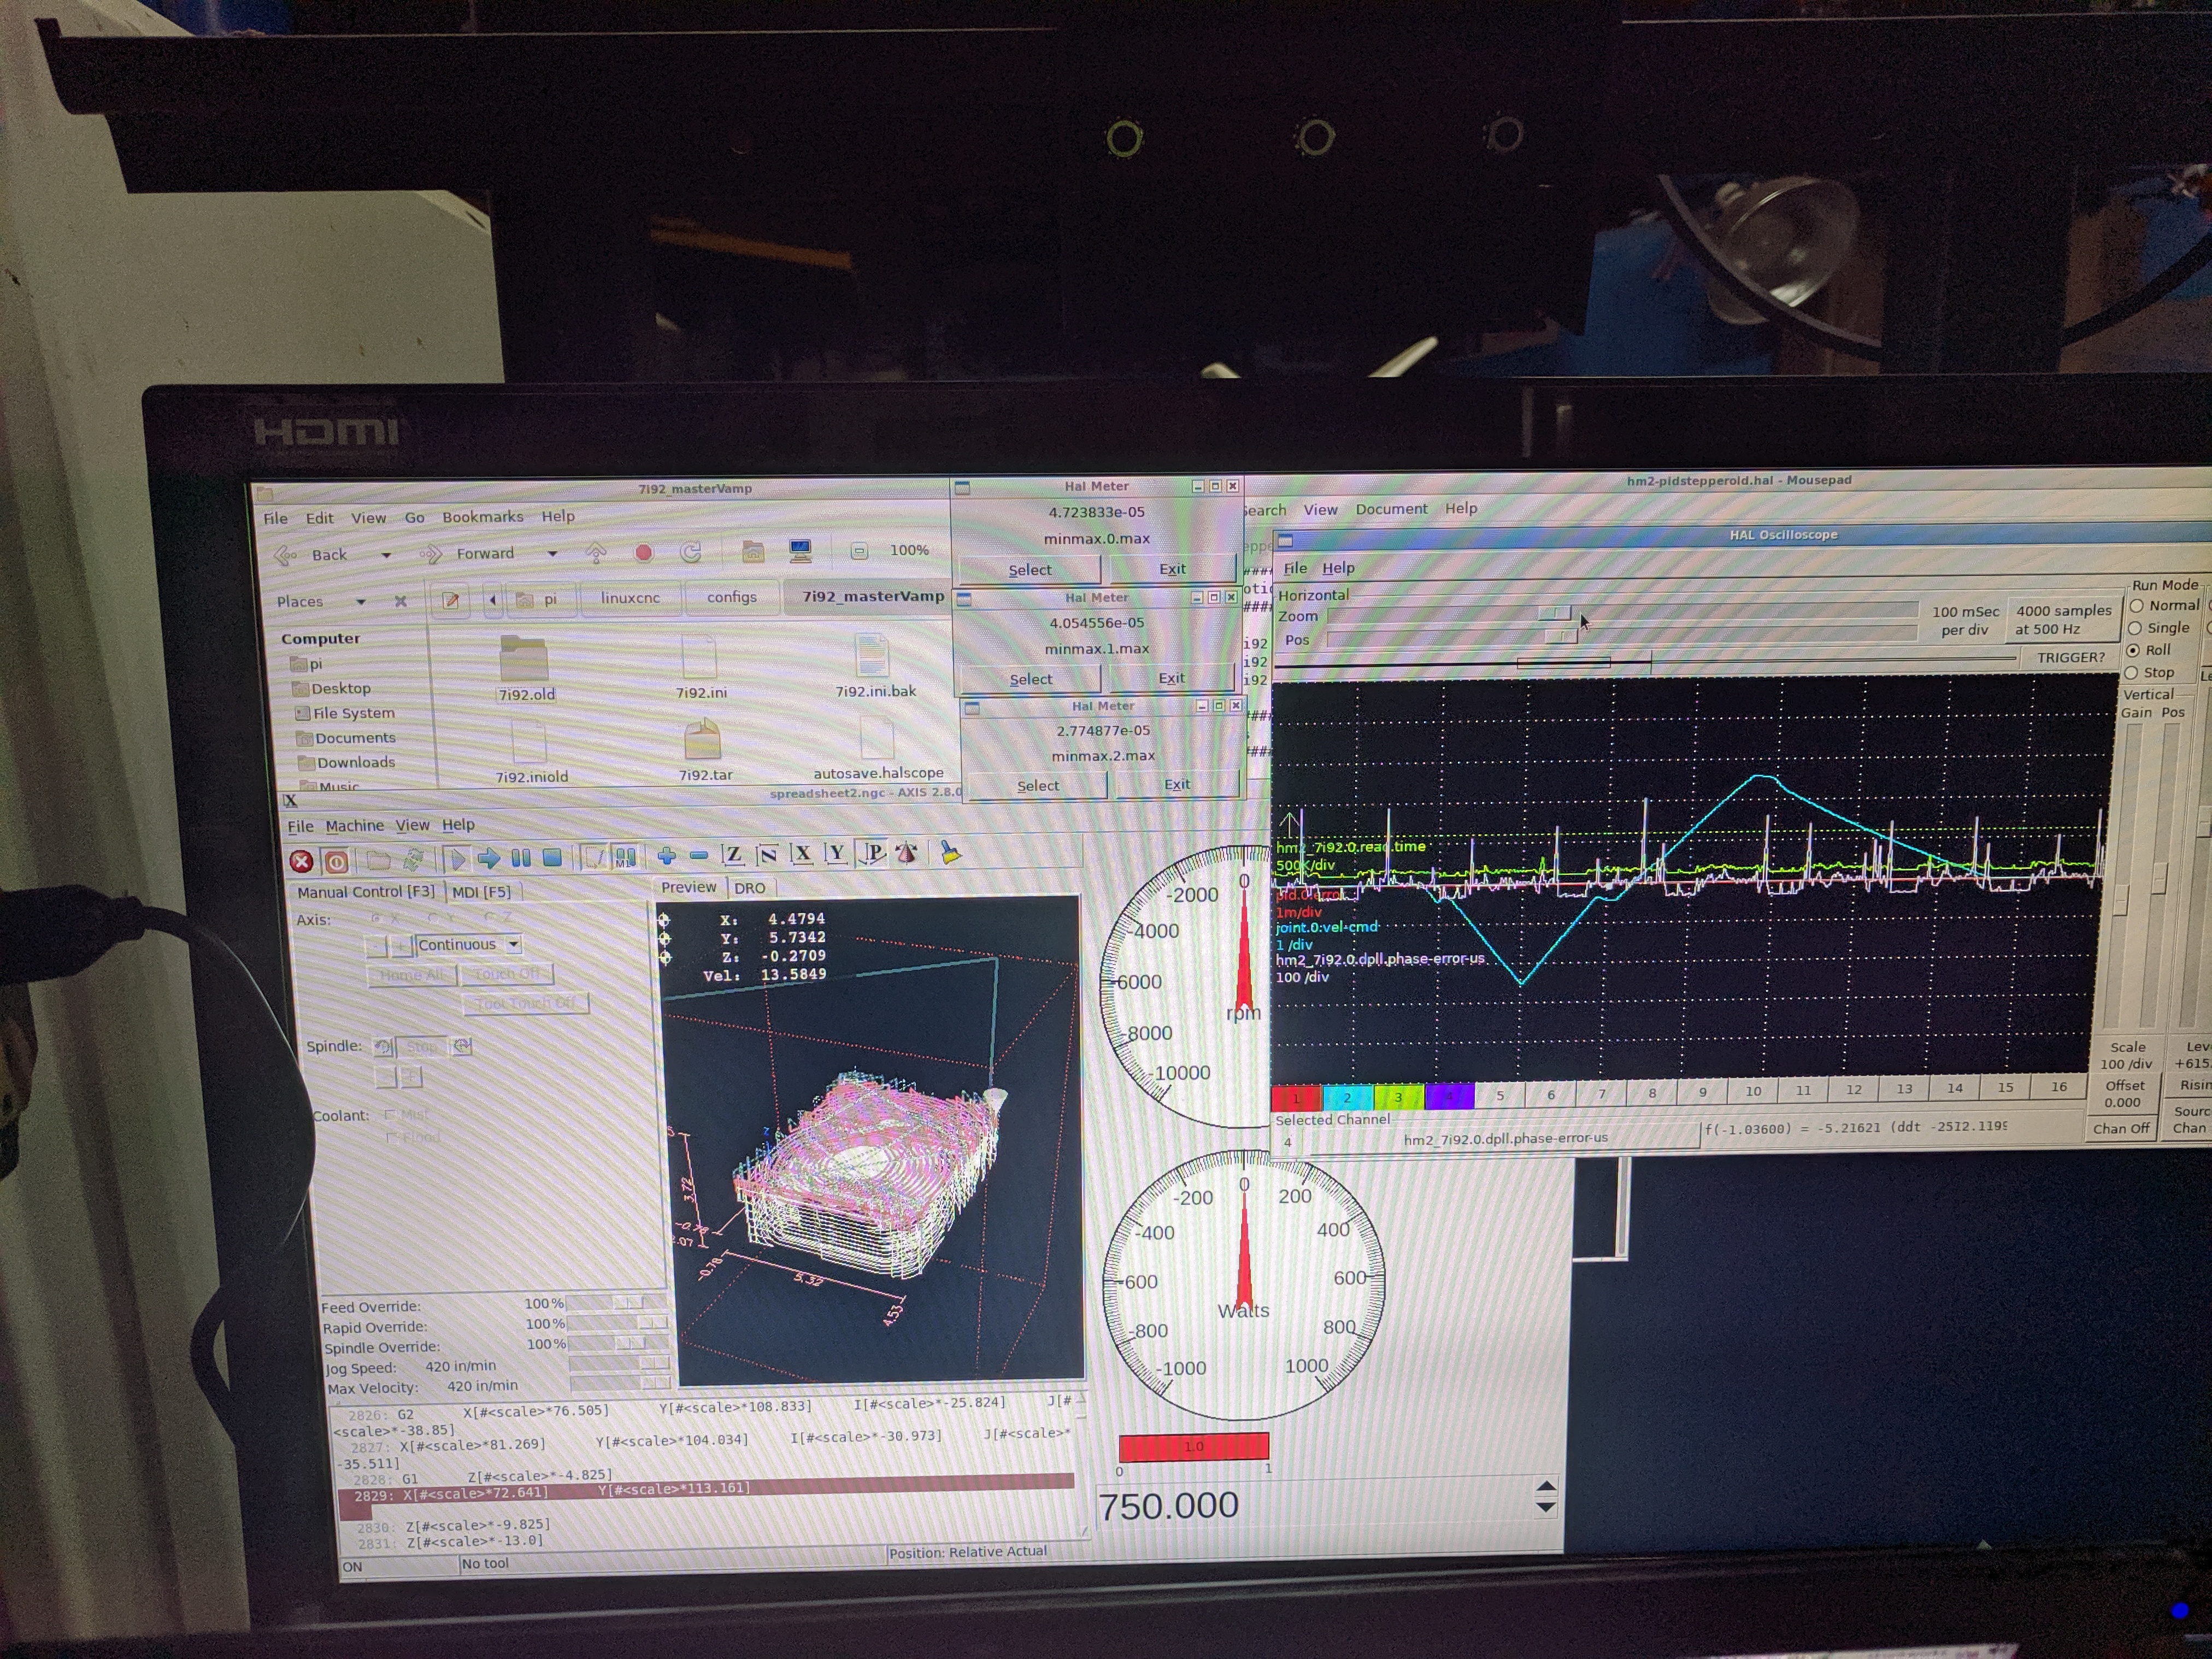
Task: Toggle Flood coolant checkbox
Action: click(392, 1137)
